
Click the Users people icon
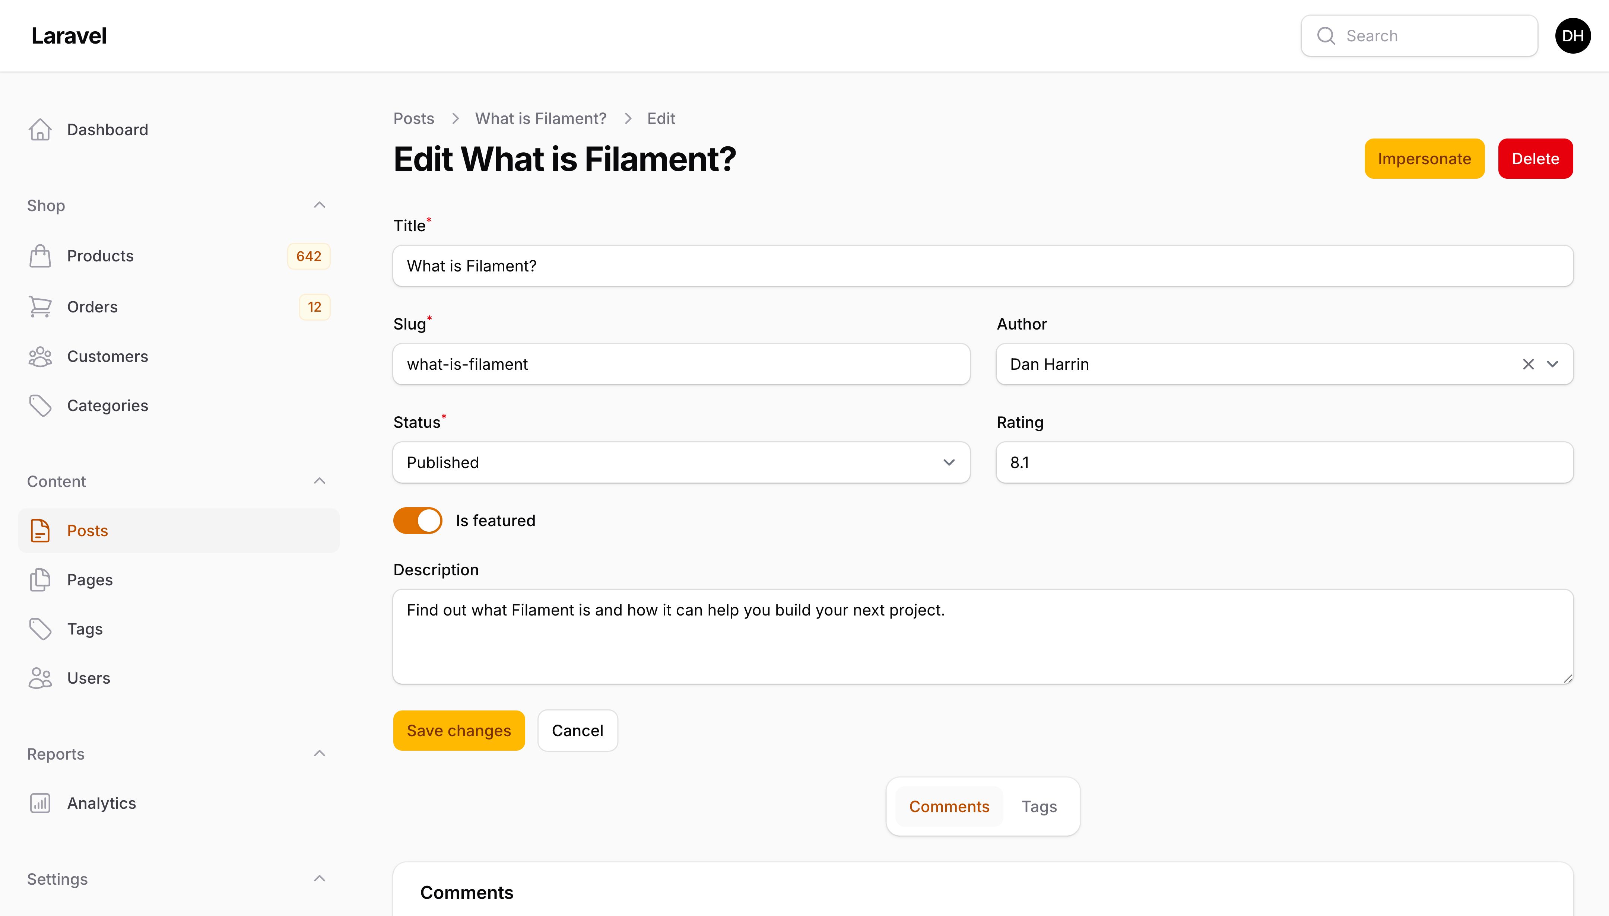coord(39,678)
